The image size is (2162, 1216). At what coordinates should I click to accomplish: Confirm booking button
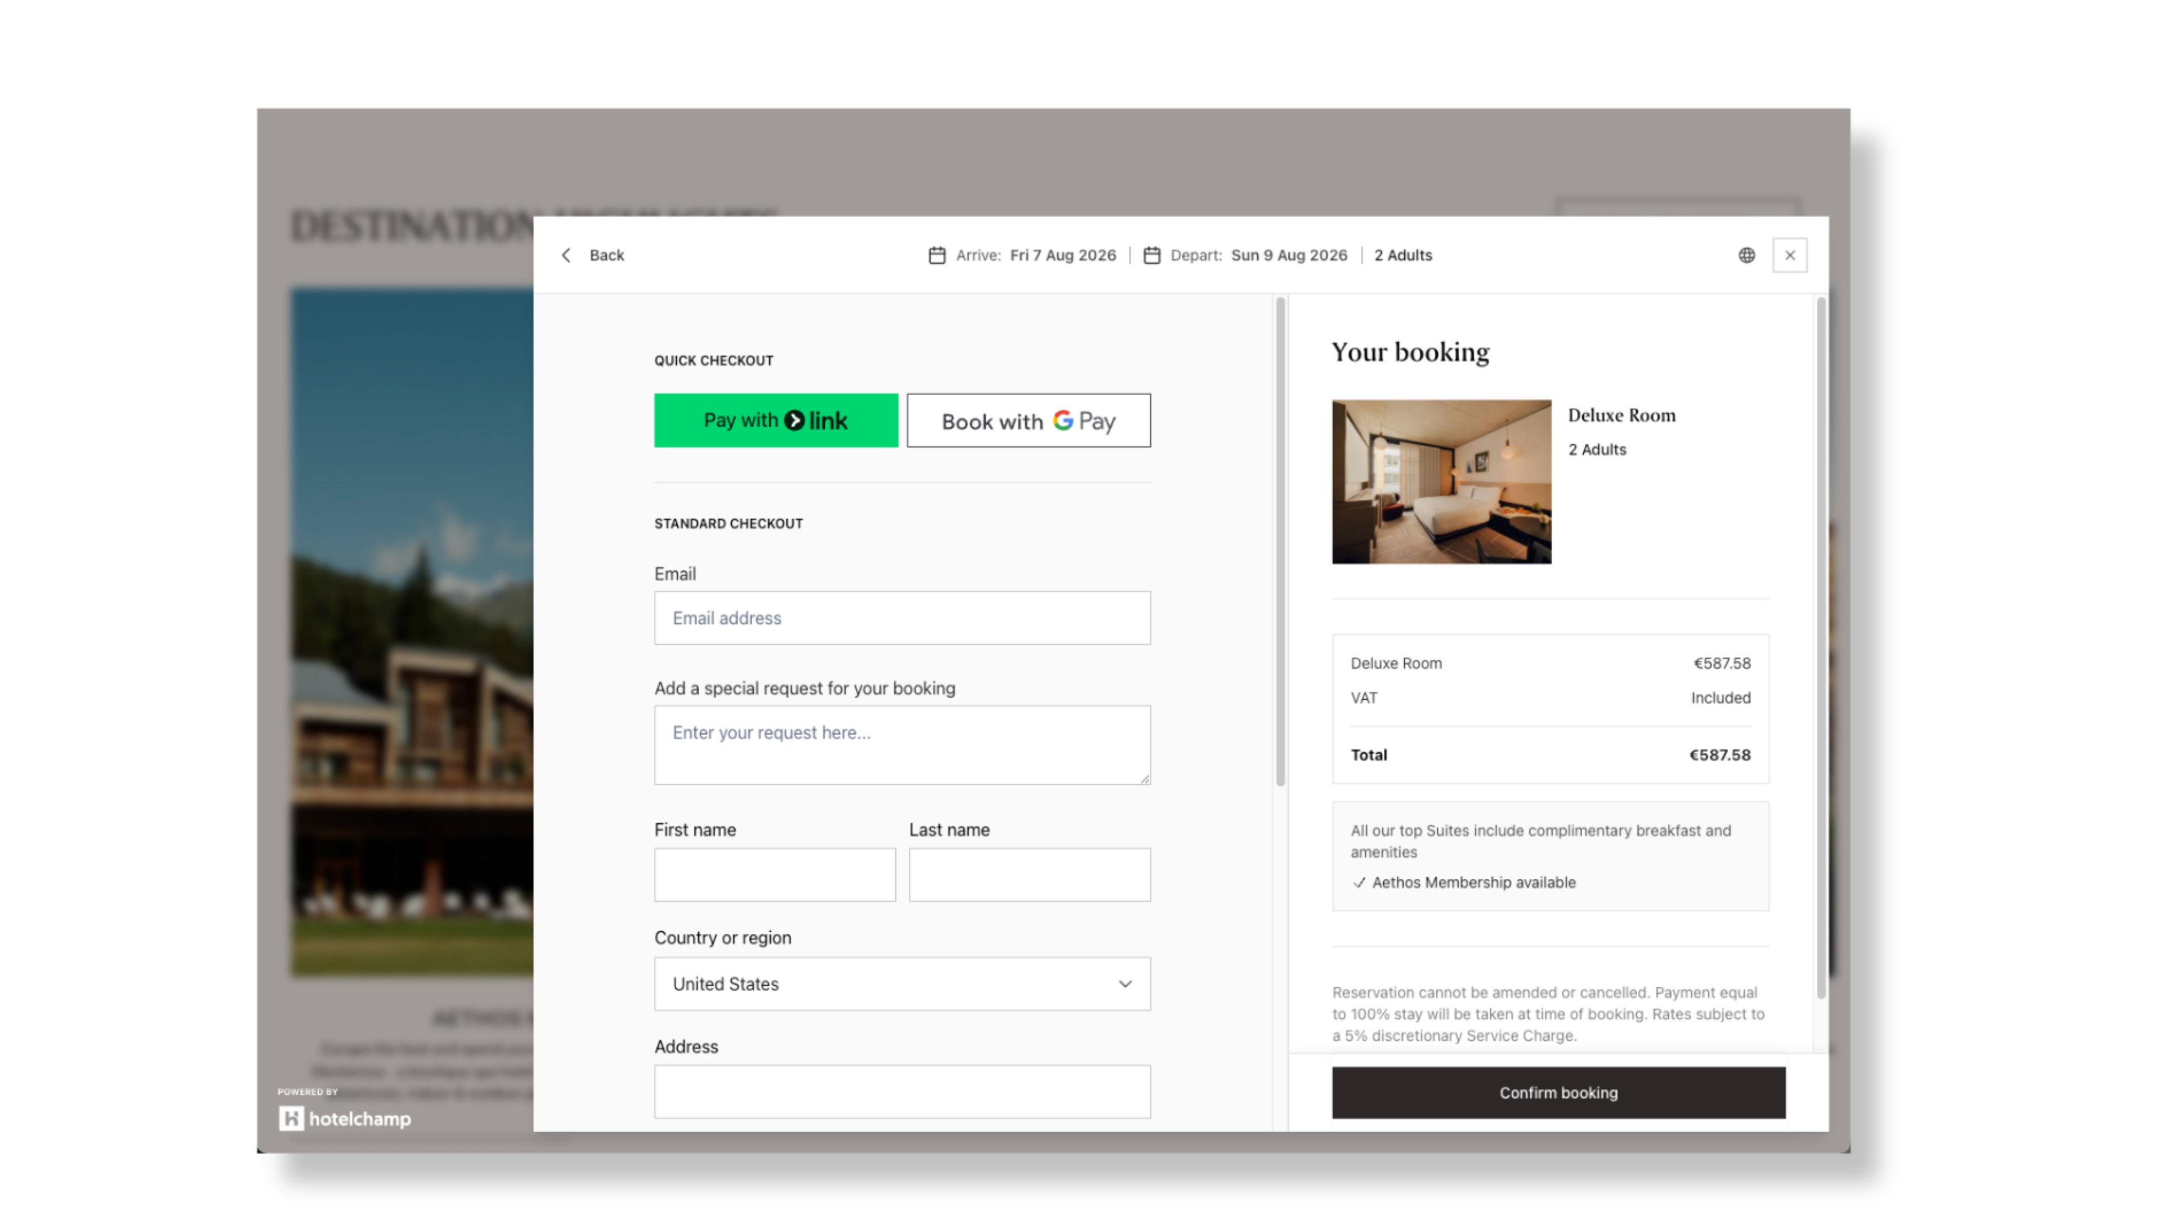pos(1558,1093)
